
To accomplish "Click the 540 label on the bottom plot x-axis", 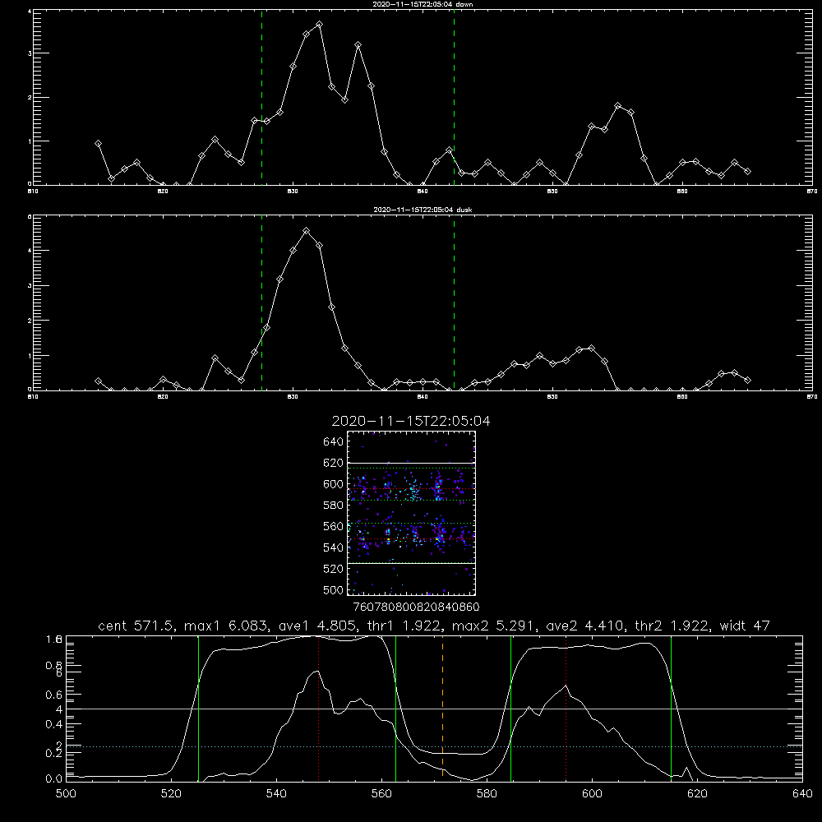I will [x=276, y=794].
